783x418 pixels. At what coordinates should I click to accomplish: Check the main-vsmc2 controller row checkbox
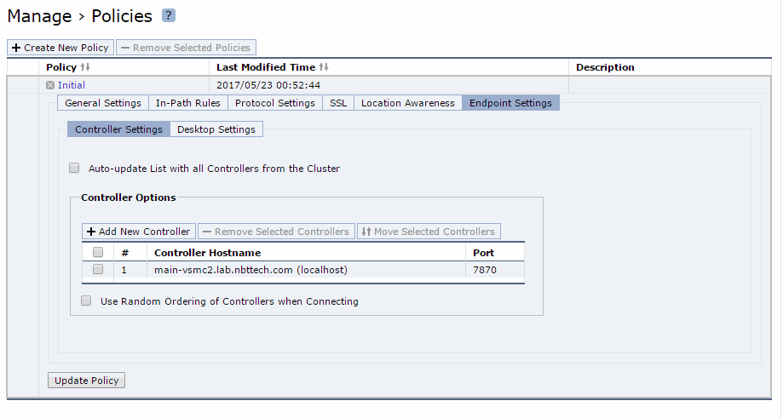tap(98, 269)
